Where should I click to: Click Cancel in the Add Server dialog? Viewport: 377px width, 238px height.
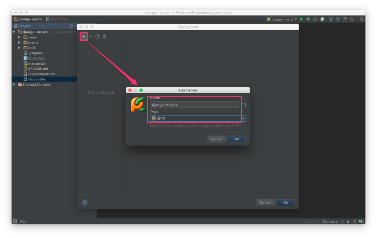216,139
